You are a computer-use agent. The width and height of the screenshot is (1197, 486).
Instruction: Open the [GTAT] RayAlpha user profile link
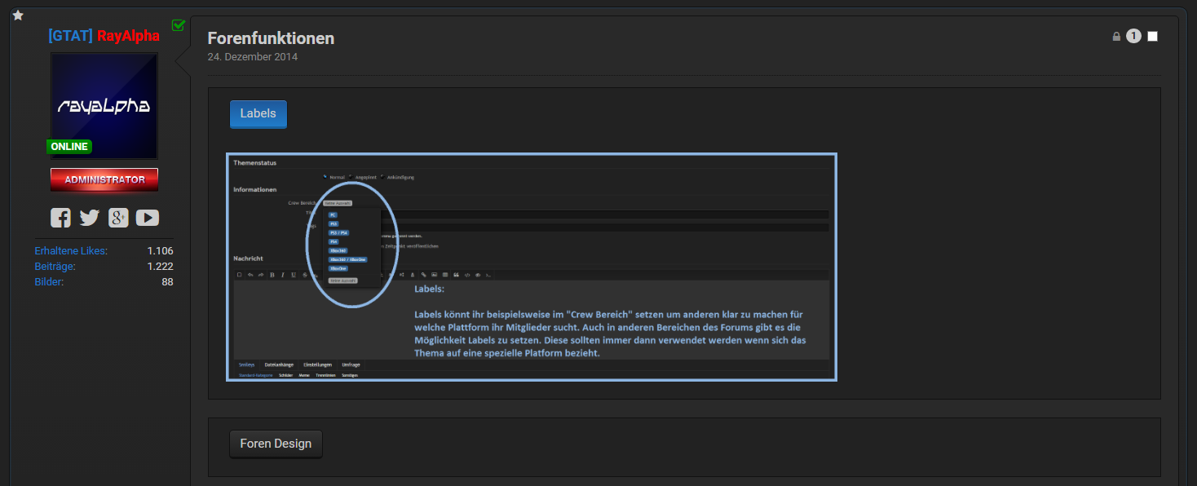(104, 36)
